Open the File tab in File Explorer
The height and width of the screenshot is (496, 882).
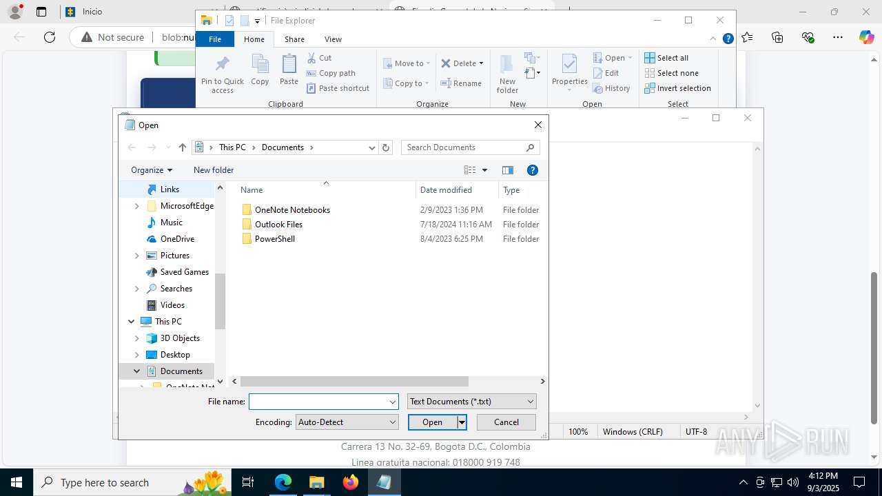click(215, 39)
